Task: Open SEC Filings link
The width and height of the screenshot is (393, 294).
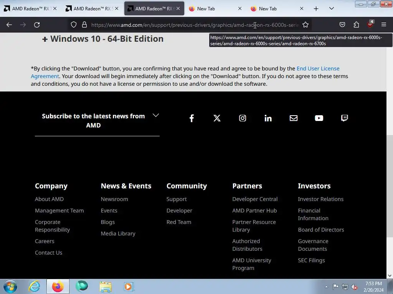Action: click(312, 260)
